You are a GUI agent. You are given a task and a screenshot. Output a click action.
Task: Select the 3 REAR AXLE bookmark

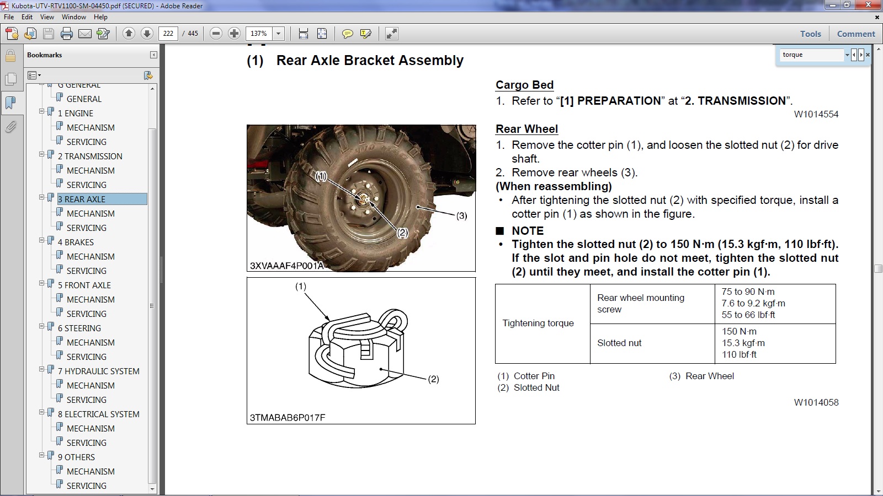[82, 200]
